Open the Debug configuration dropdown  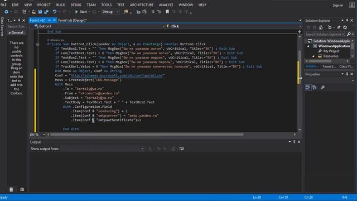click(x=110, y=12)
